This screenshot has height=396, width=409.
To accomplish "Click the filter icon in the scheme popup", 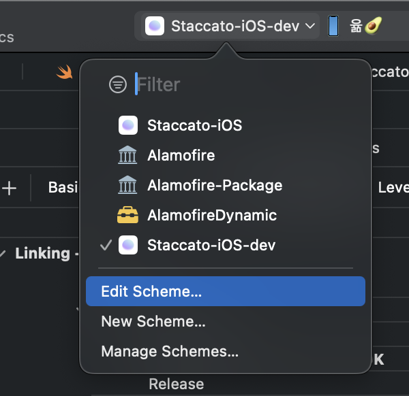I will pyautogui.click(x=118, y=84).
